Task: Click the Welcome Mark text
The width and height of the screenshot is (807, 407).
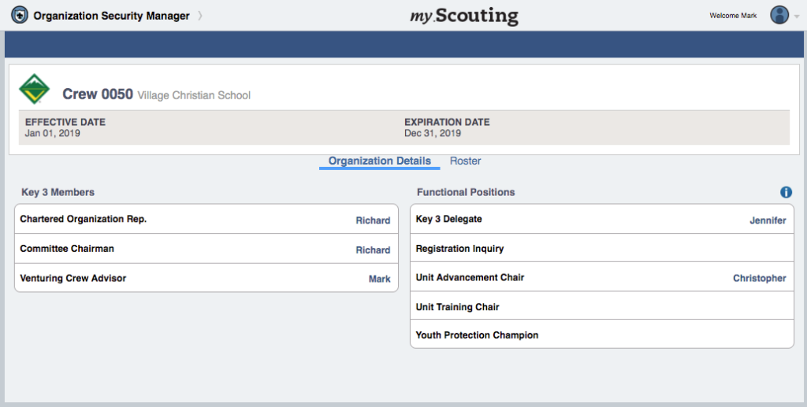Action: point(733,16)
